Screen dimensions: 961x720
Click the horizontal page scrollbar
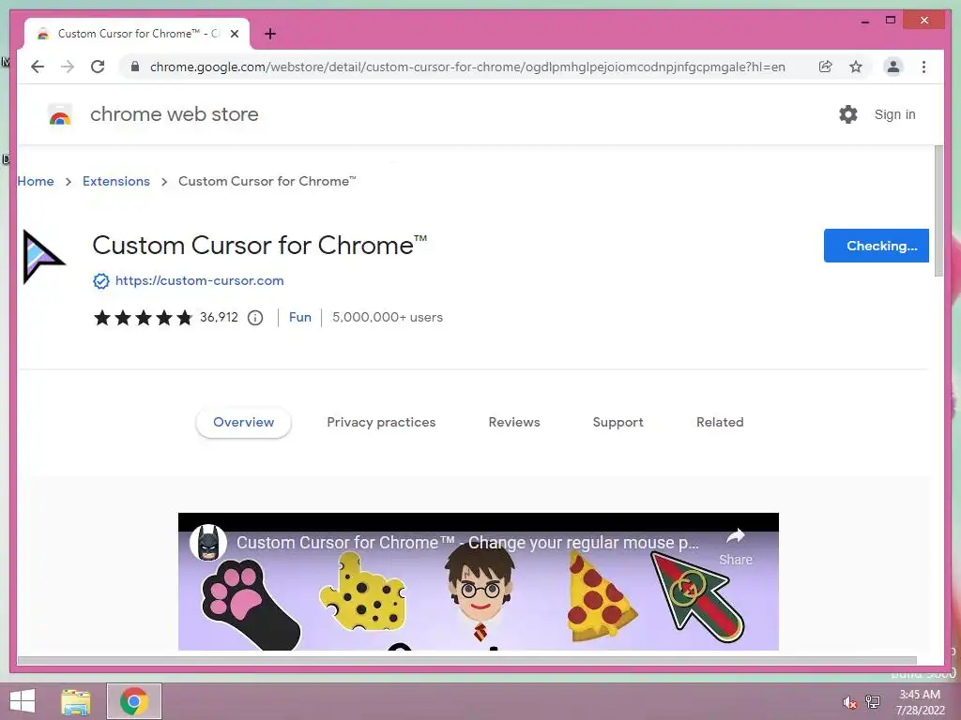(467, 661)
